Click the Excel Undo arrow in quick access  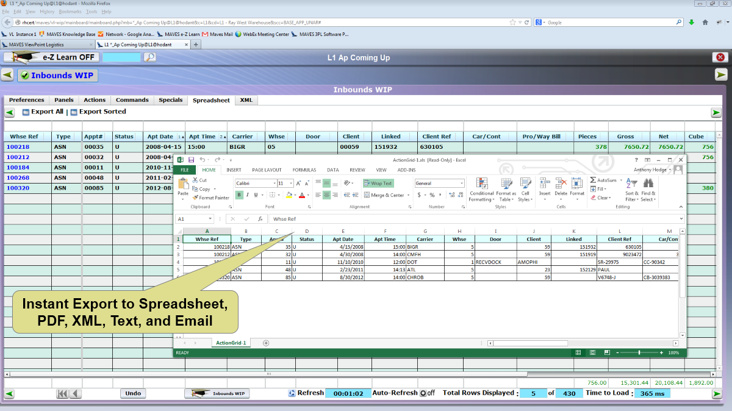point(203,160)
